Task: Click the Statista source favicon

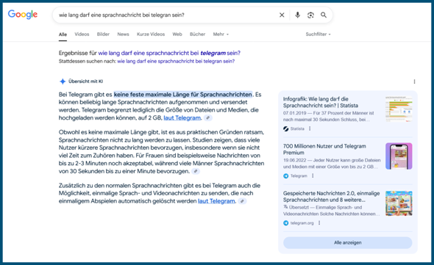Action: point(286,128)
